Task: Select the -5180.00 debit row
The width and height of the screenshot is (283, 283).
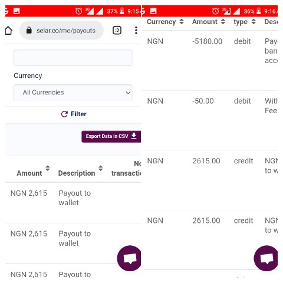Action: point(210,61)
